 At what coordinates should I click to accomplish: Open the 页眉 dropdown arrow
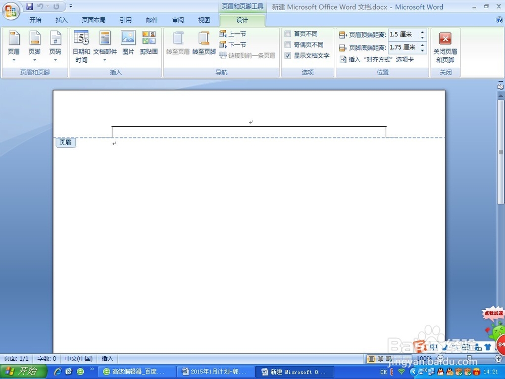pyautogui.click(x=14, y=59)
